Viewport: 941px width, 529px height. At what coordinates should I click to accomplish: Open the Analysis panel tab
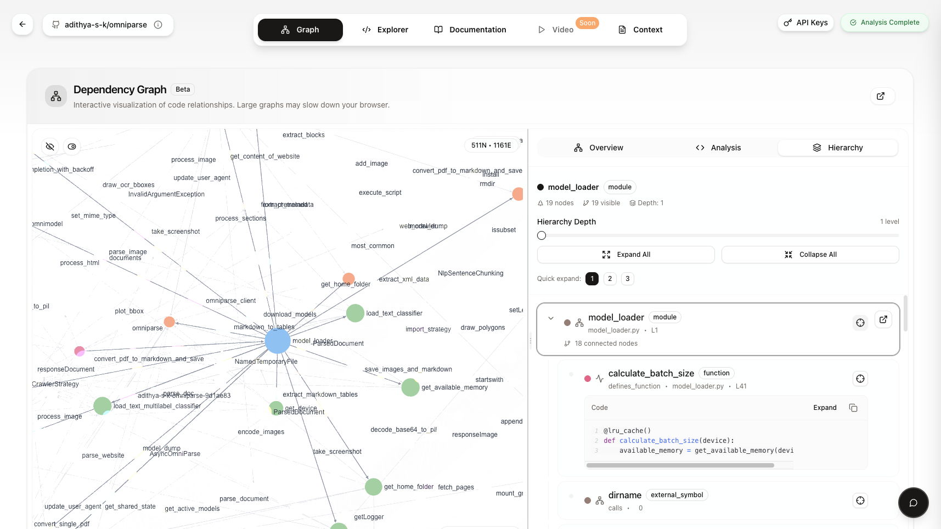tap(718, 148)
